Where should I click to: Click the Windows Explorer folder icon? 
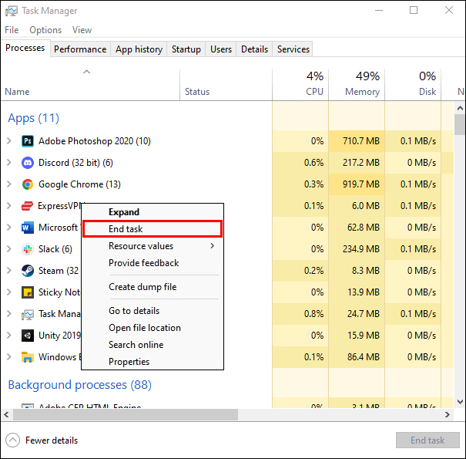(28, 357)
